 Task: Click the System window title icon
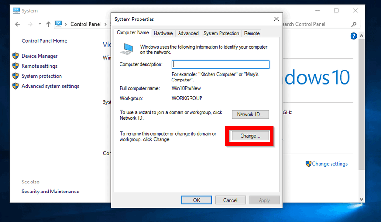pyautogui.click(x=16, y=10)
